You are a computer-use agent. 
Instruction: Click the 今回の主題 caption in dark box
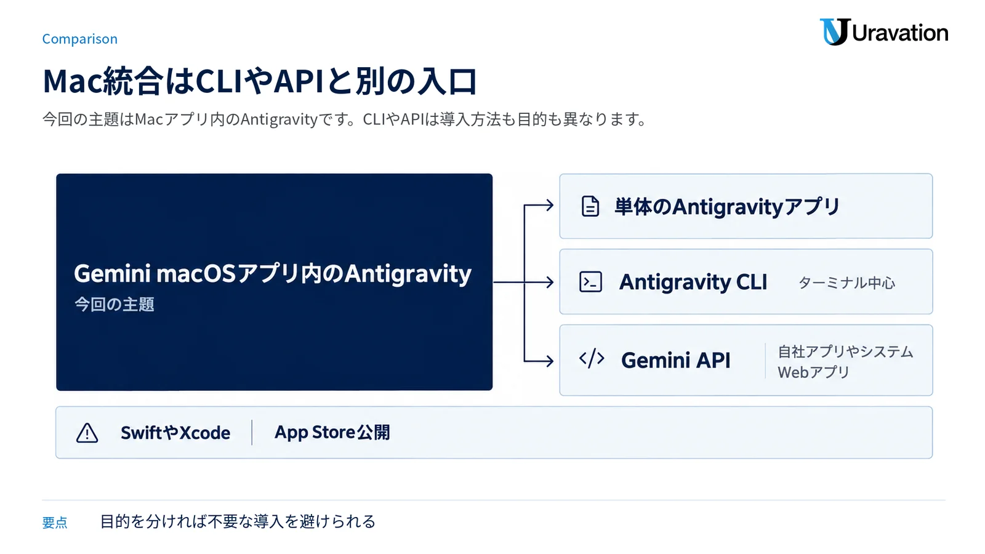click(x=114, y=304)
